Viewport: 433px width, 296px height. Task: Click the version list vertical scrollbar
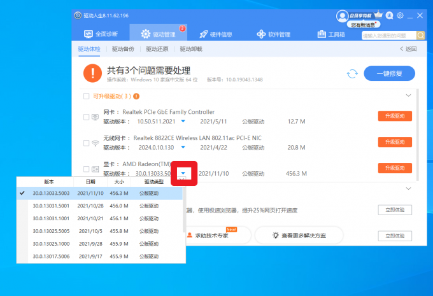point(184,210)
